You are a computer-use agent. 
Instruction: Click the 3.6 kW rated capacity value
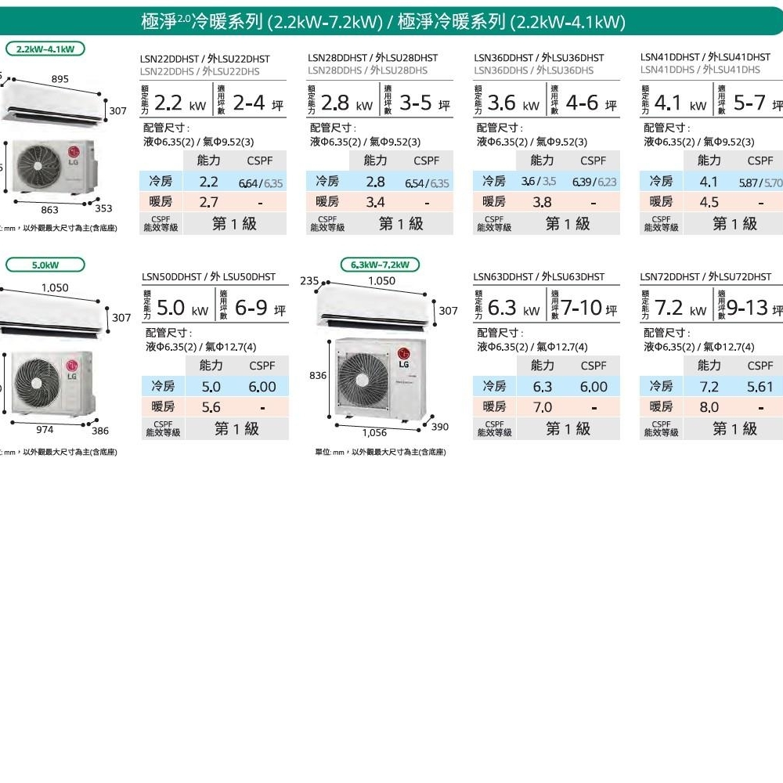click(514, 103)
